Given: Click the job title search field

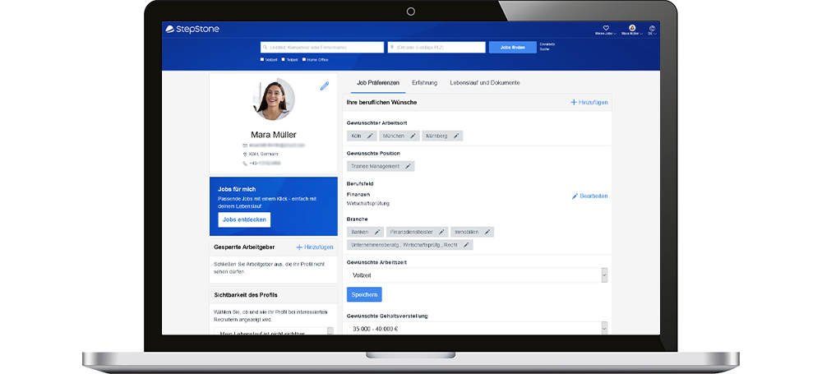Looking at the screenshot, I should tap(322, 47).
